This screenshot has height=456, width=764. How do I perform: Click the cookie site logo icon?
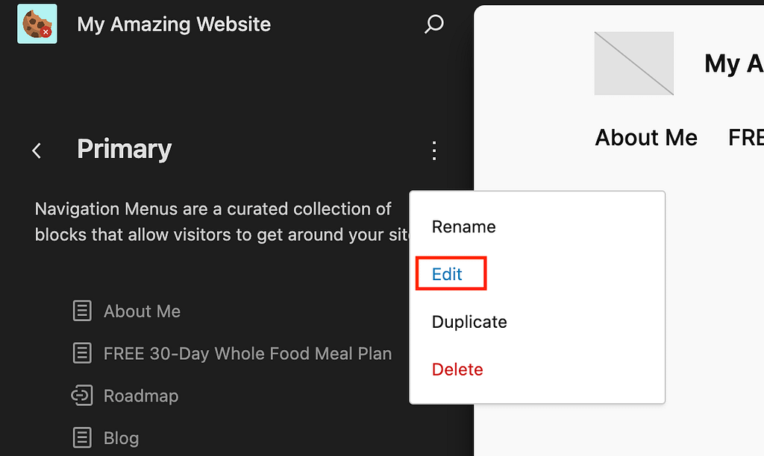37,24
